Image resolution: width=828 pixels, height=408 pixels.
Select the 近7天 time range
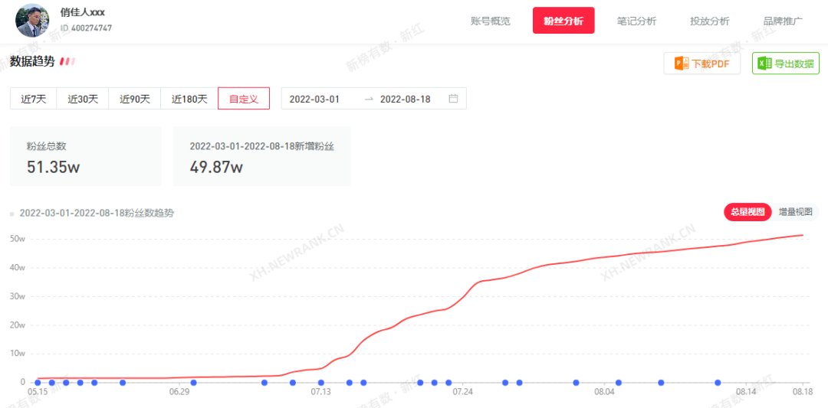tap(34, 99)
